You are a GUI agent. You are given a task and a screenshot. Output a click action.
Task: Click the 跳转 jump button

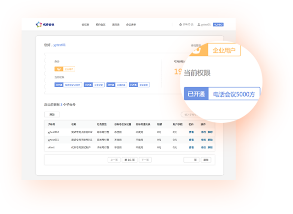click(206, 160)
